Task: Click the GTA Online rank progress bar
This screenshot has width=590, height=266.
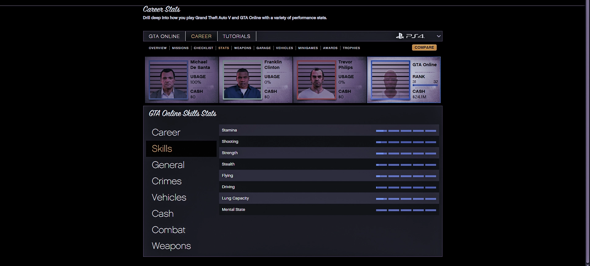Action: coord(425,85)
